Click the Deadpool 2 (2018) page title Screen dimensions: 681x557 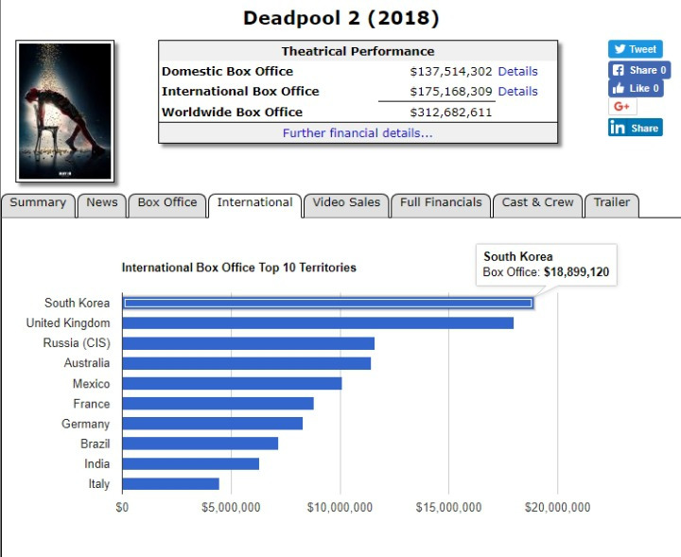tap(340, 18)
